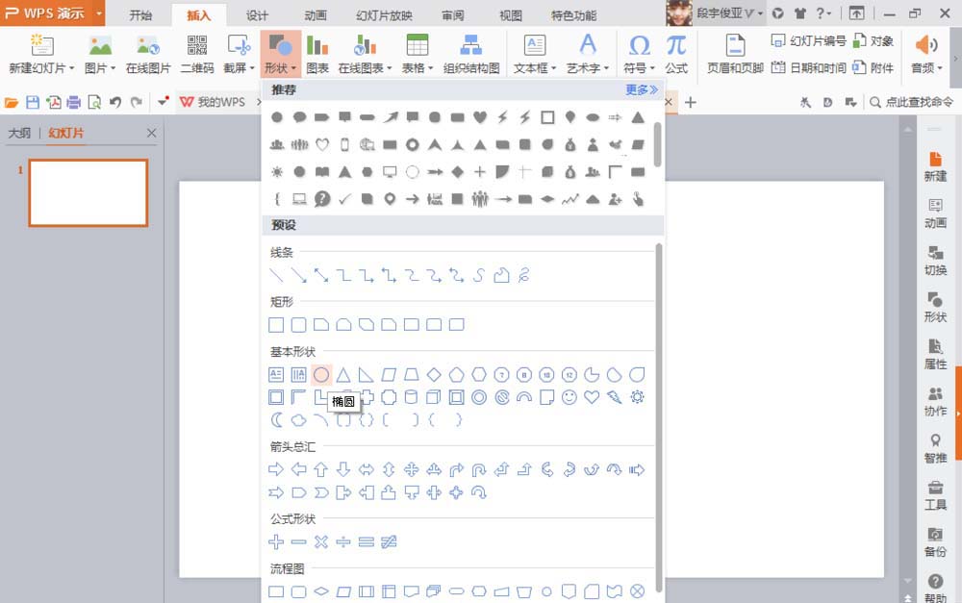
Task: Click 点此查找命令 search field
Action: [912, 102]
